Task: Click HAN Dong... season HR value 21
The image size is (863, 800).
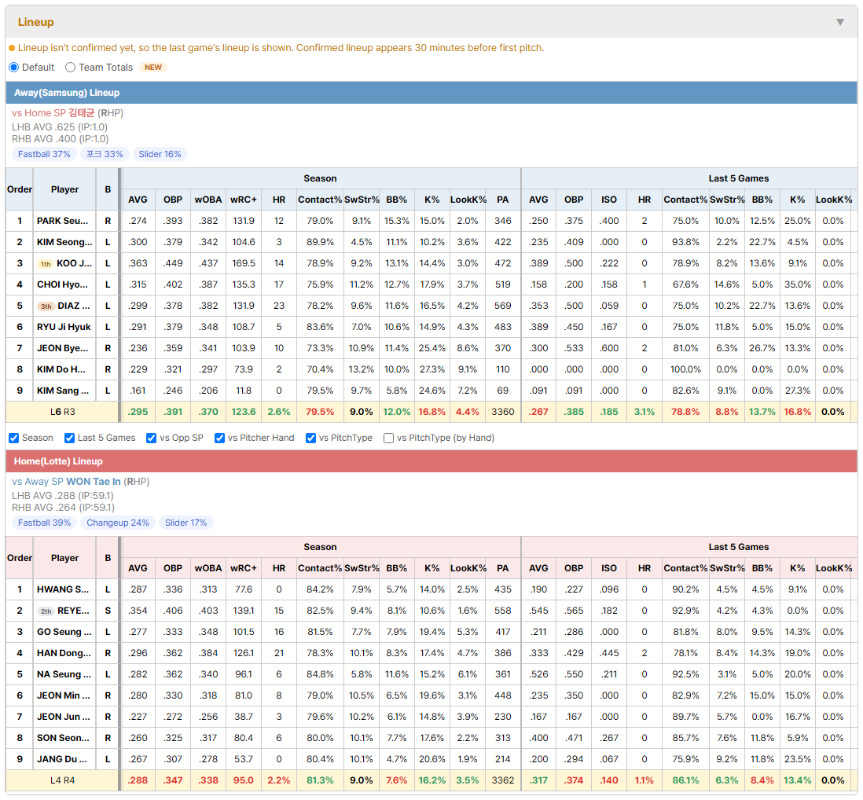Action: pyautogui.click(x=279, y=653)
